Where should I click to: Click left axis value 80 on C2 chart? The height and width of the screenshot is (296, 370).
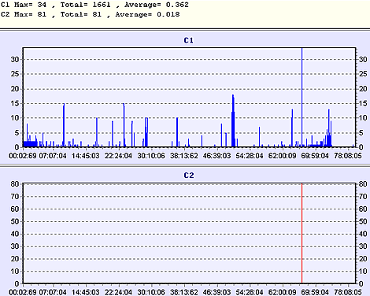click(x=15, y=184)
